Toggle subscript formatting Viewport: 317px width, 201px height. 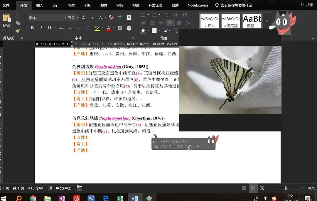(70, 28)
